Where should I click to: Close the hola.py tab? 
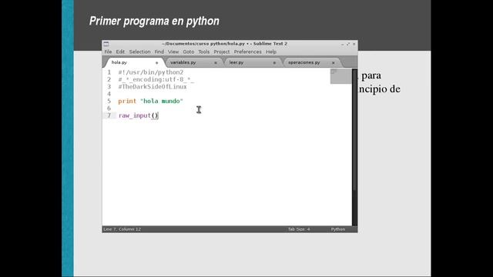(156, 63)
